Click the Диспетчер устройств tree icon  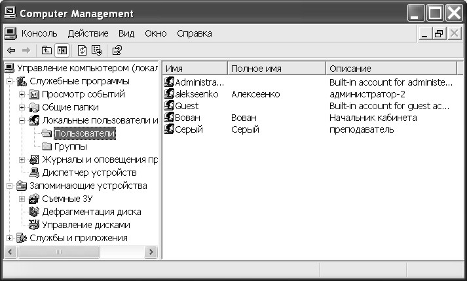click(34, 173)
